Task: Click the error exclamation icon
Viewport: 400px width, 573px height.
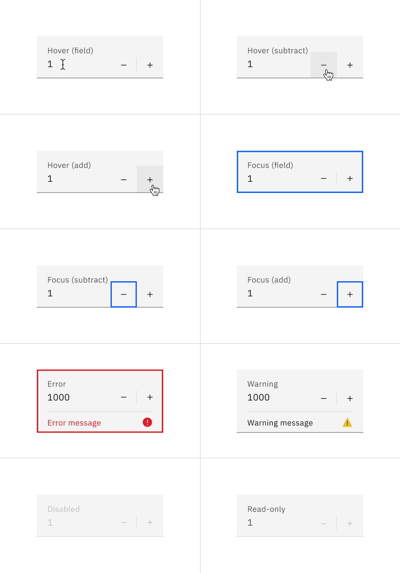Action: tap(147, 422)
